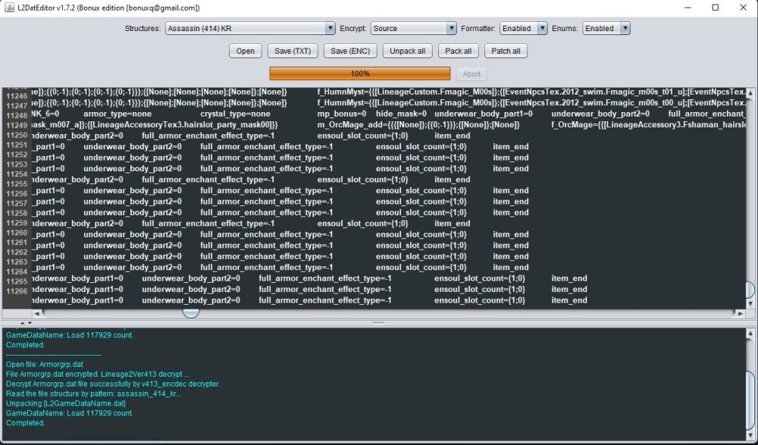Click the Unpack all button
This screenshot has height=445, width=758.
click(x=409, y=51)
